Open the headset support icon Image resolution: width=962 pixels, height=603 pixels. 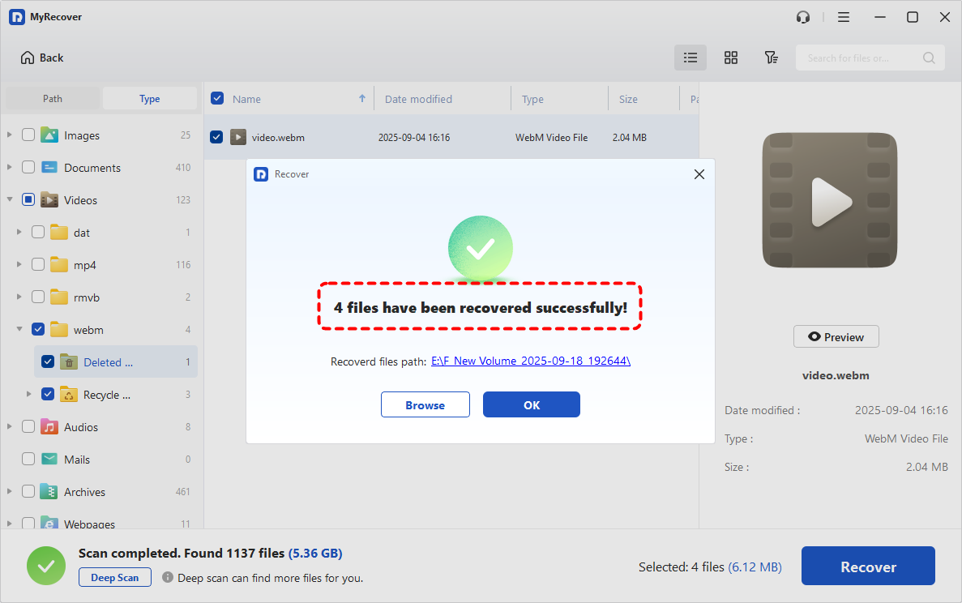pyautogui.click(x=803, y=17)
